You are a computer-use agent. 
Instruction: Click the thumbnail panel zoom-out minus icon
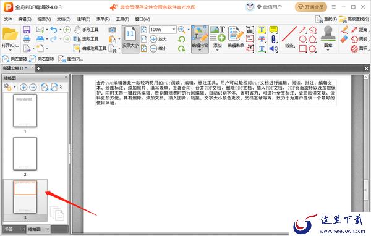[33, 87]
